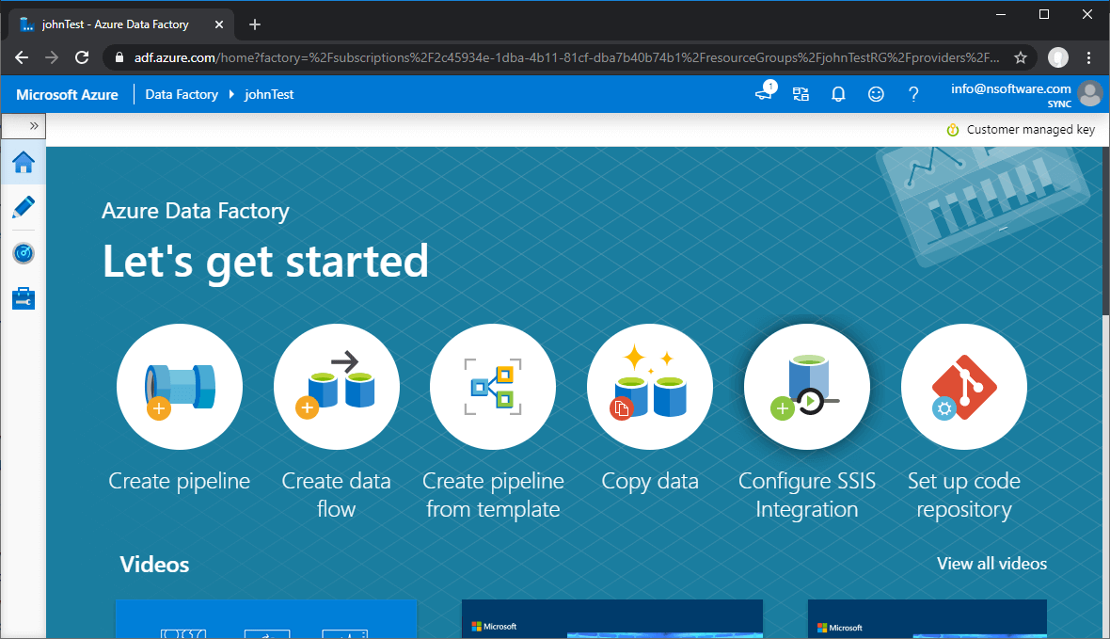Open the help question mark icon
Viewport: 1110px width, 639px height.
pos(912,94)
